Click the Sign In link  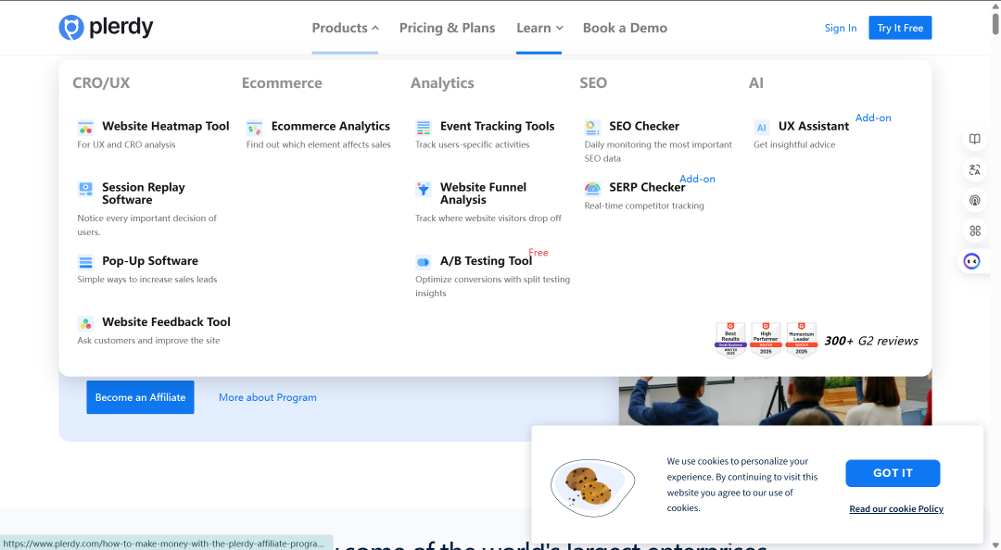point(840,28)
